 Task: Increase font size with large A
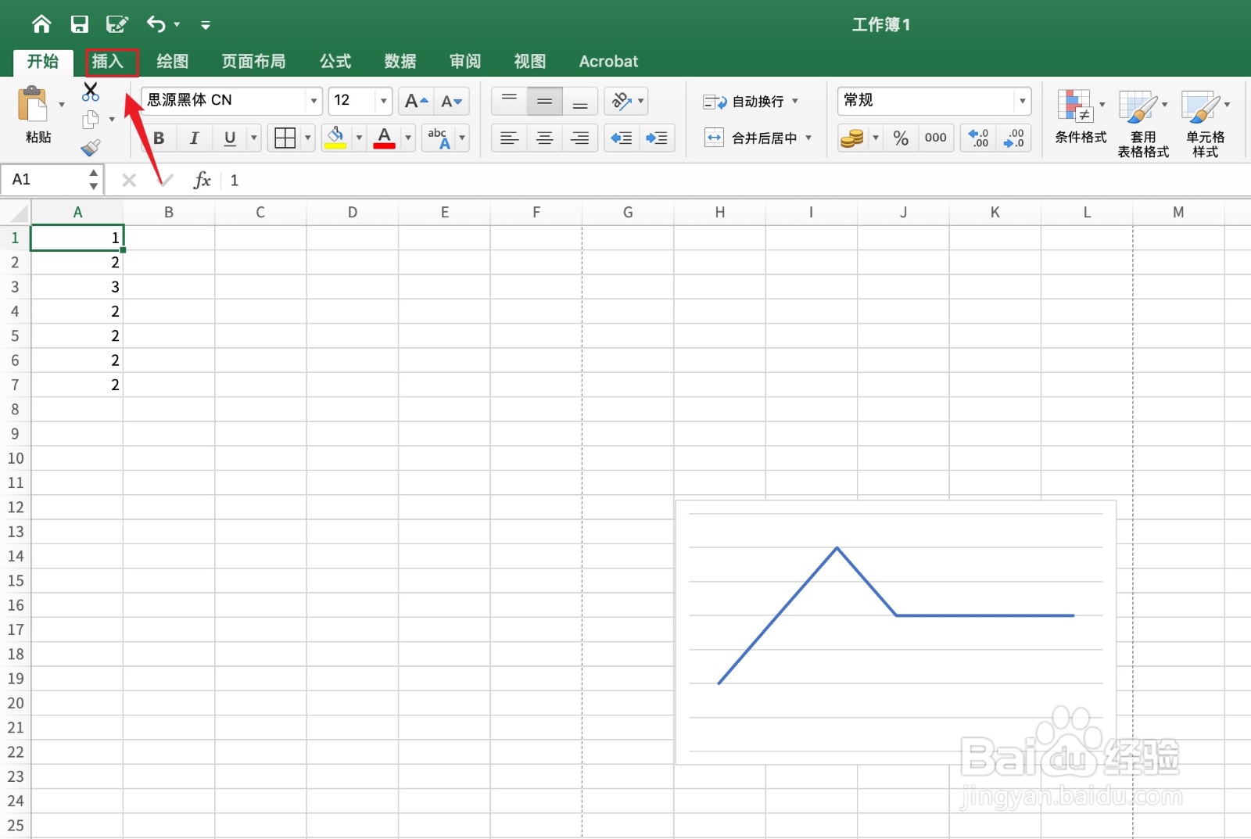(x=416, y=101)
